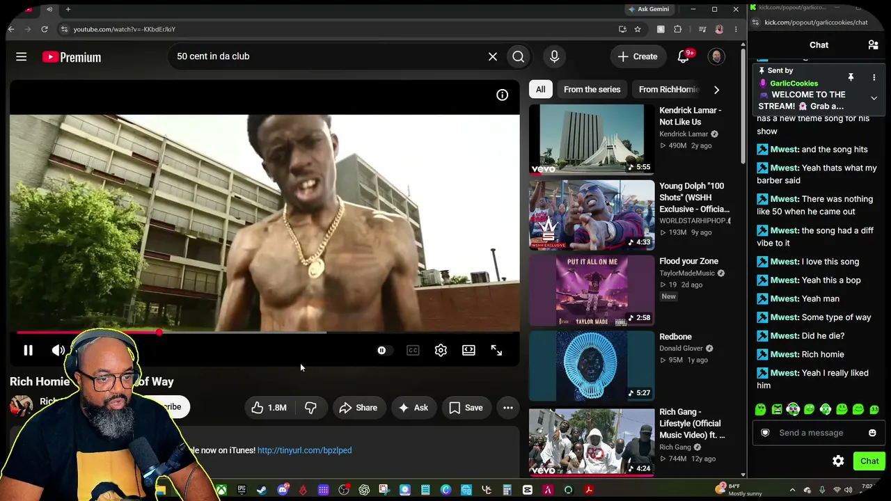Screen dimensions: 891x501
Task: Go to YouTube Premium home logo
Action: tap(72, 57)
